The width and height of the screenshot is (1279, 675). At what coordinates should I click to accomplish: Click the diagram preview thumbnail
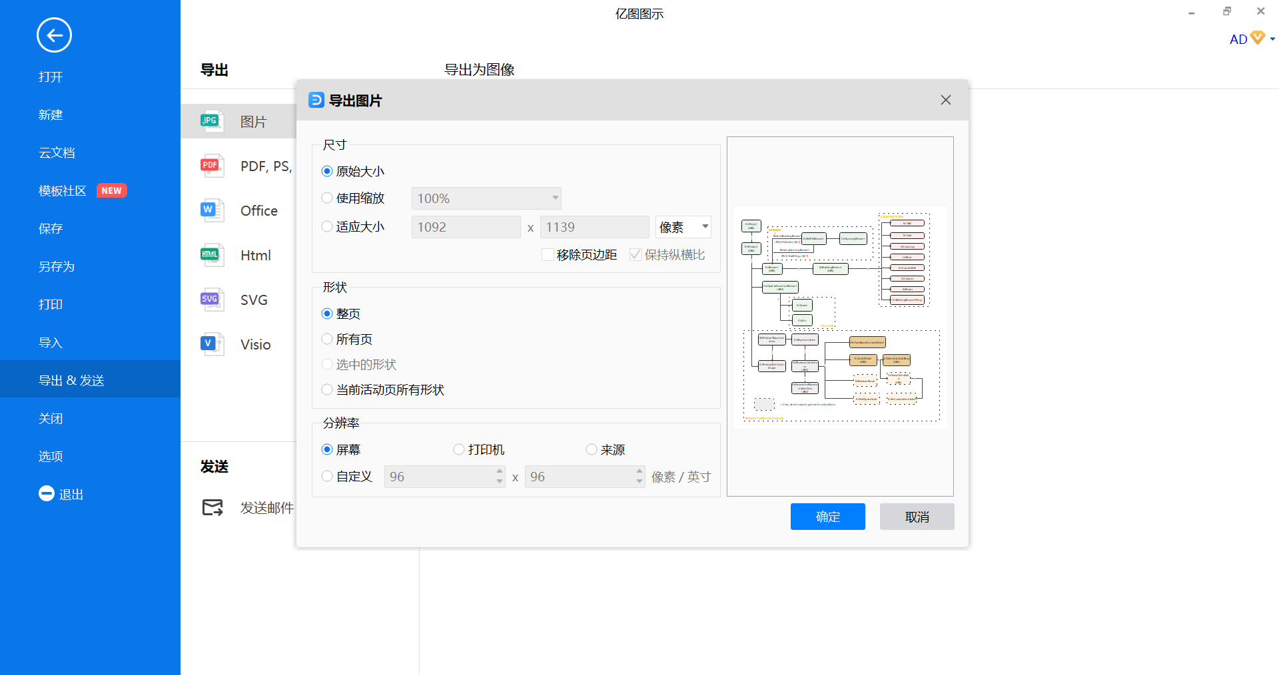pyautogui.click(x=841, y=317)
